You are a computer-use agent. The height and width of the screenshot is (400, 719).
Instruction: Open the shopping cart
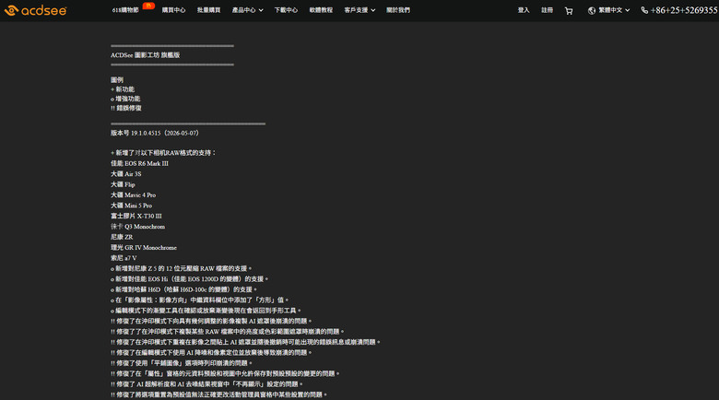click(569, 10)
